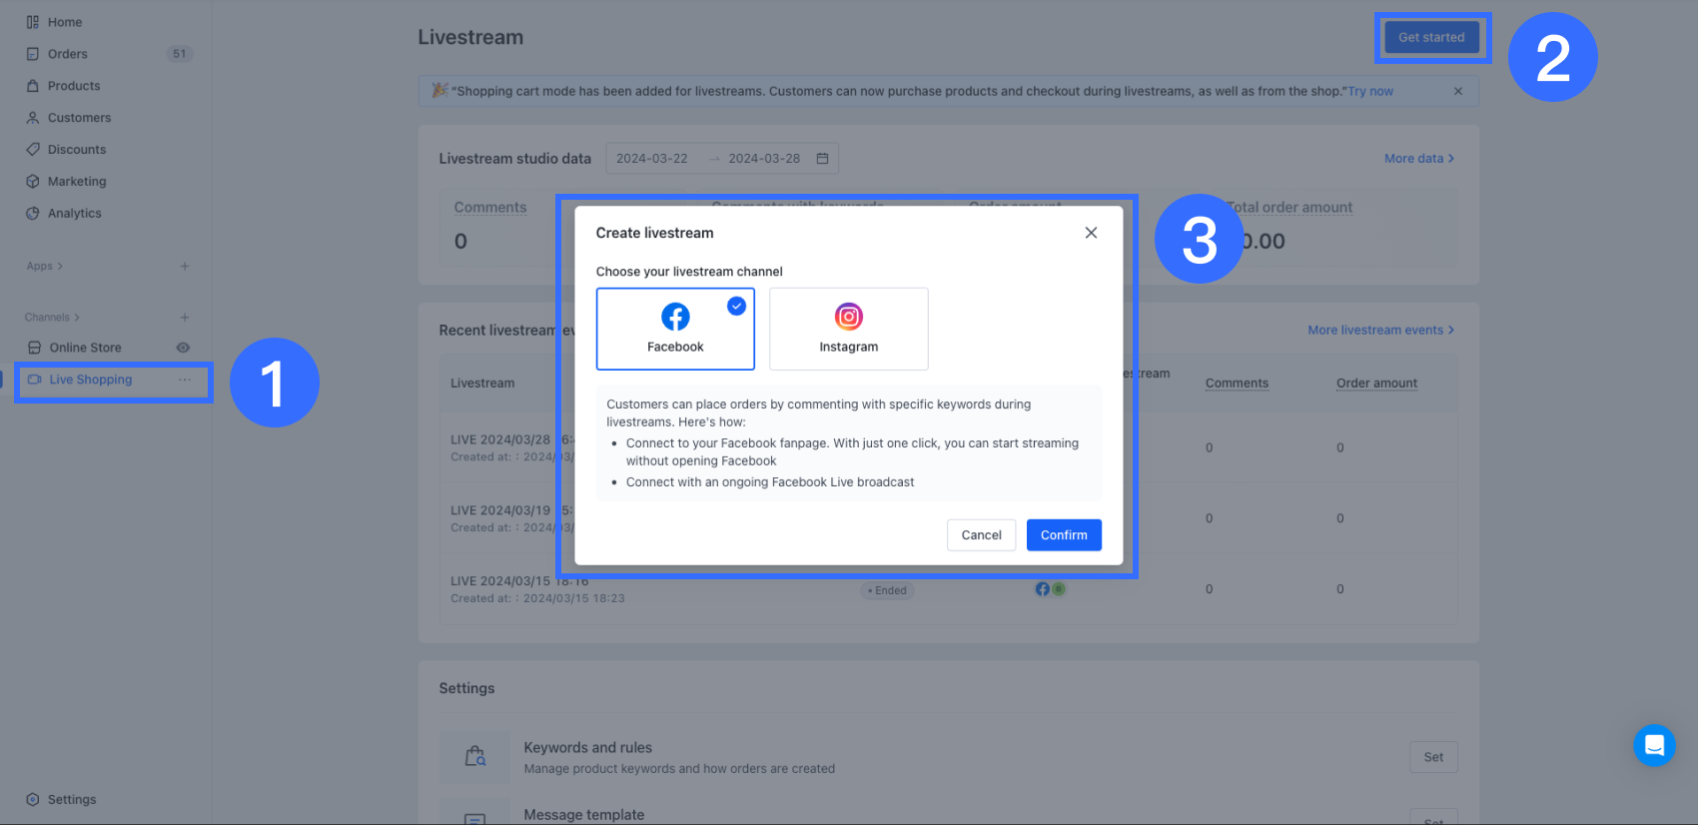Open the Discounts section
This screenshot has height=825, width=1698.
77,150
